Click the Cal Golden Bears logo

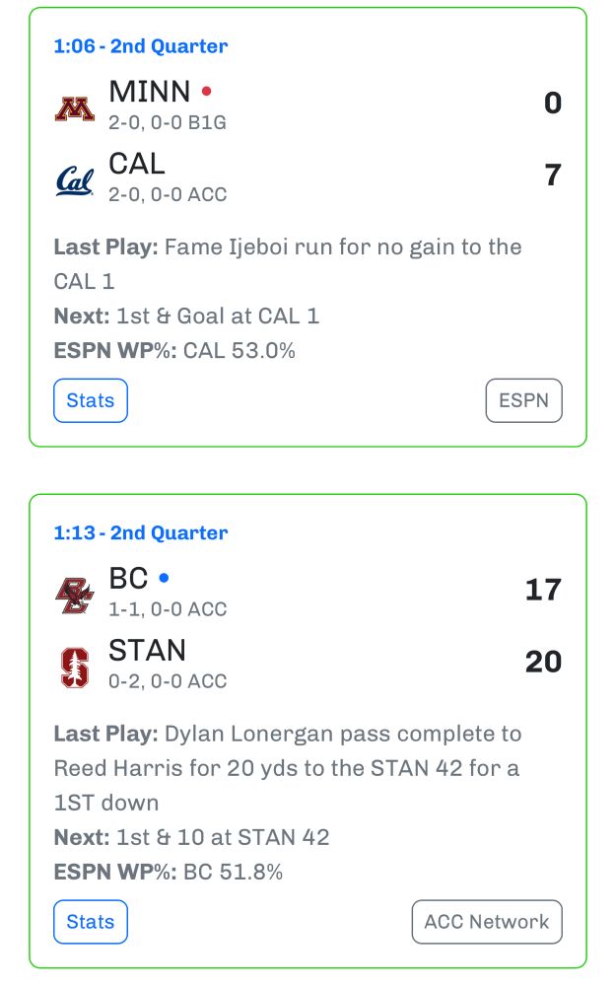(74, 180)
